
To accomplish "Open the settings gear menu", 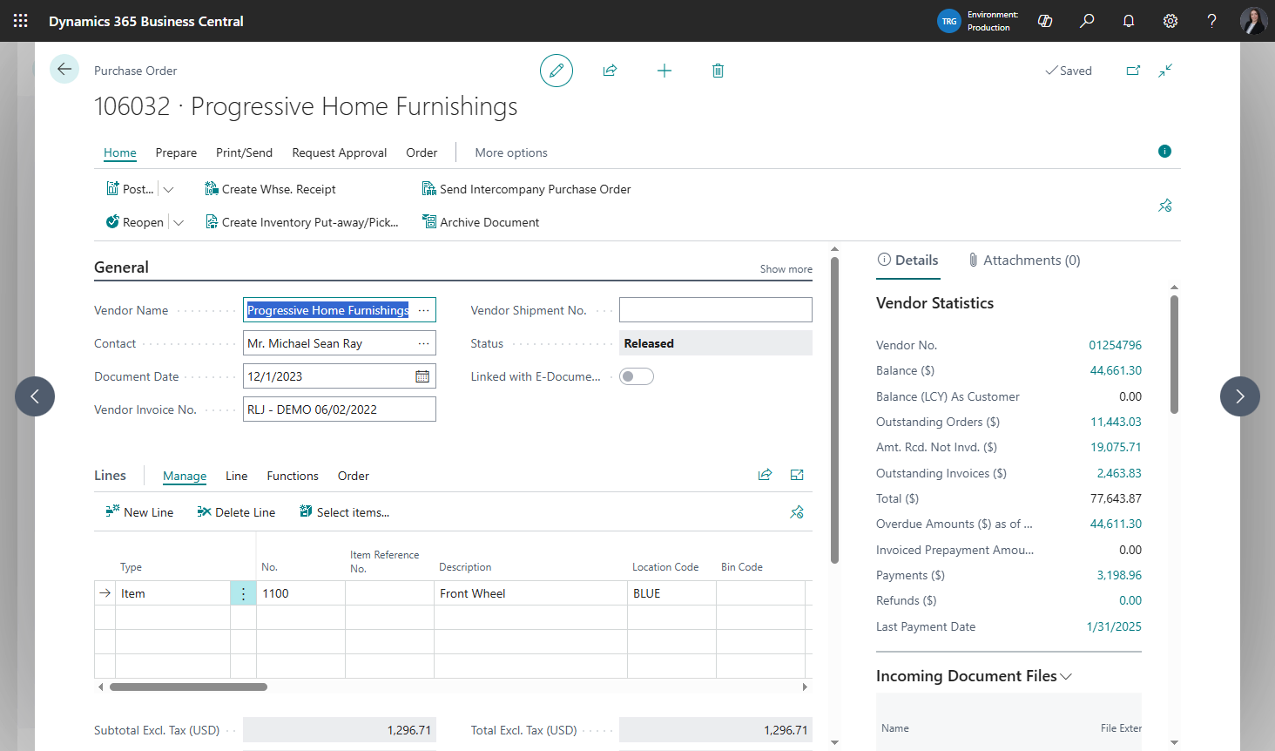I will [x=1170, y=21].
